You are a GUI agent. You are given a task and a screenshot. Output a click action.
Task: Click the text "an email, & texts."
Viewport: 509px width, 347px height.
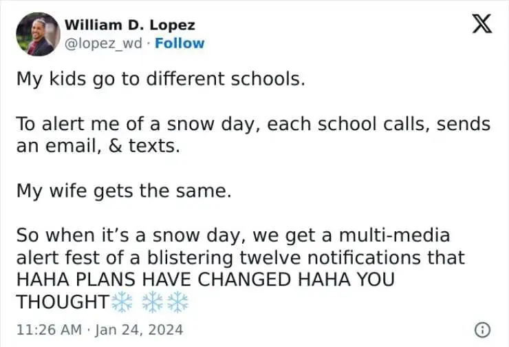[x=88, y=146]
